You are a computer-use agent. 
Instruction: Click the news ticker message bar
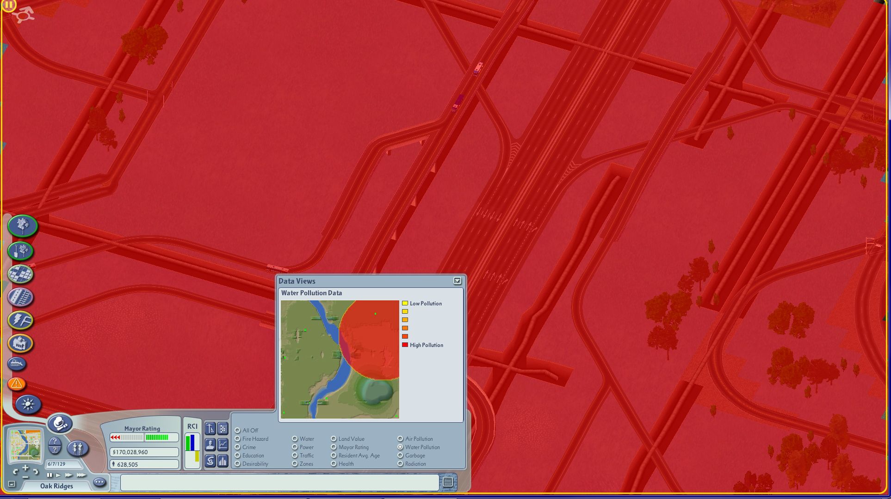pyautogui.click(x=279, y=482)
